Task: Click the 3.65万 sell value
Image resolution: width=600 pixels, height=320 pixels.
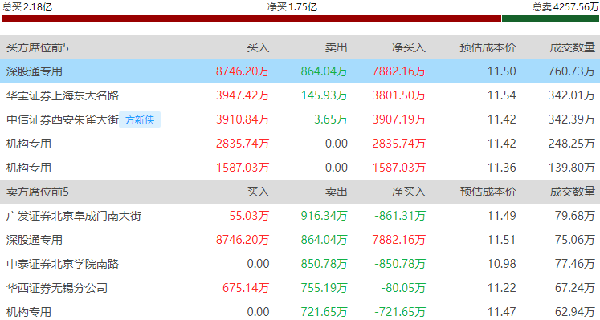Action: [x=331, y=119]
